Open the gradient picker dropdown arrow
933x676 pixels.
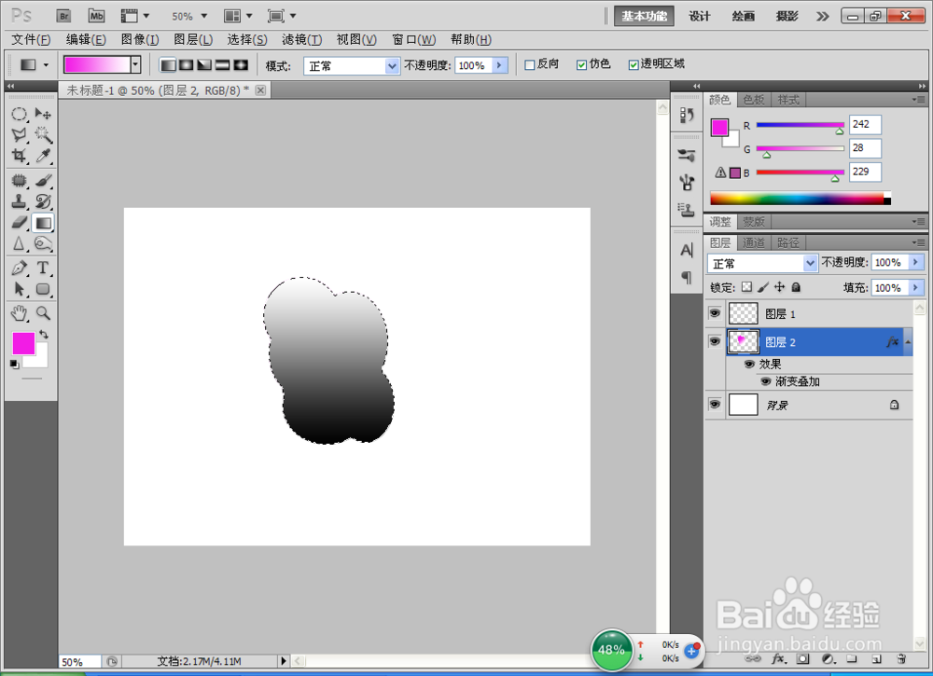tap(135, 64)
